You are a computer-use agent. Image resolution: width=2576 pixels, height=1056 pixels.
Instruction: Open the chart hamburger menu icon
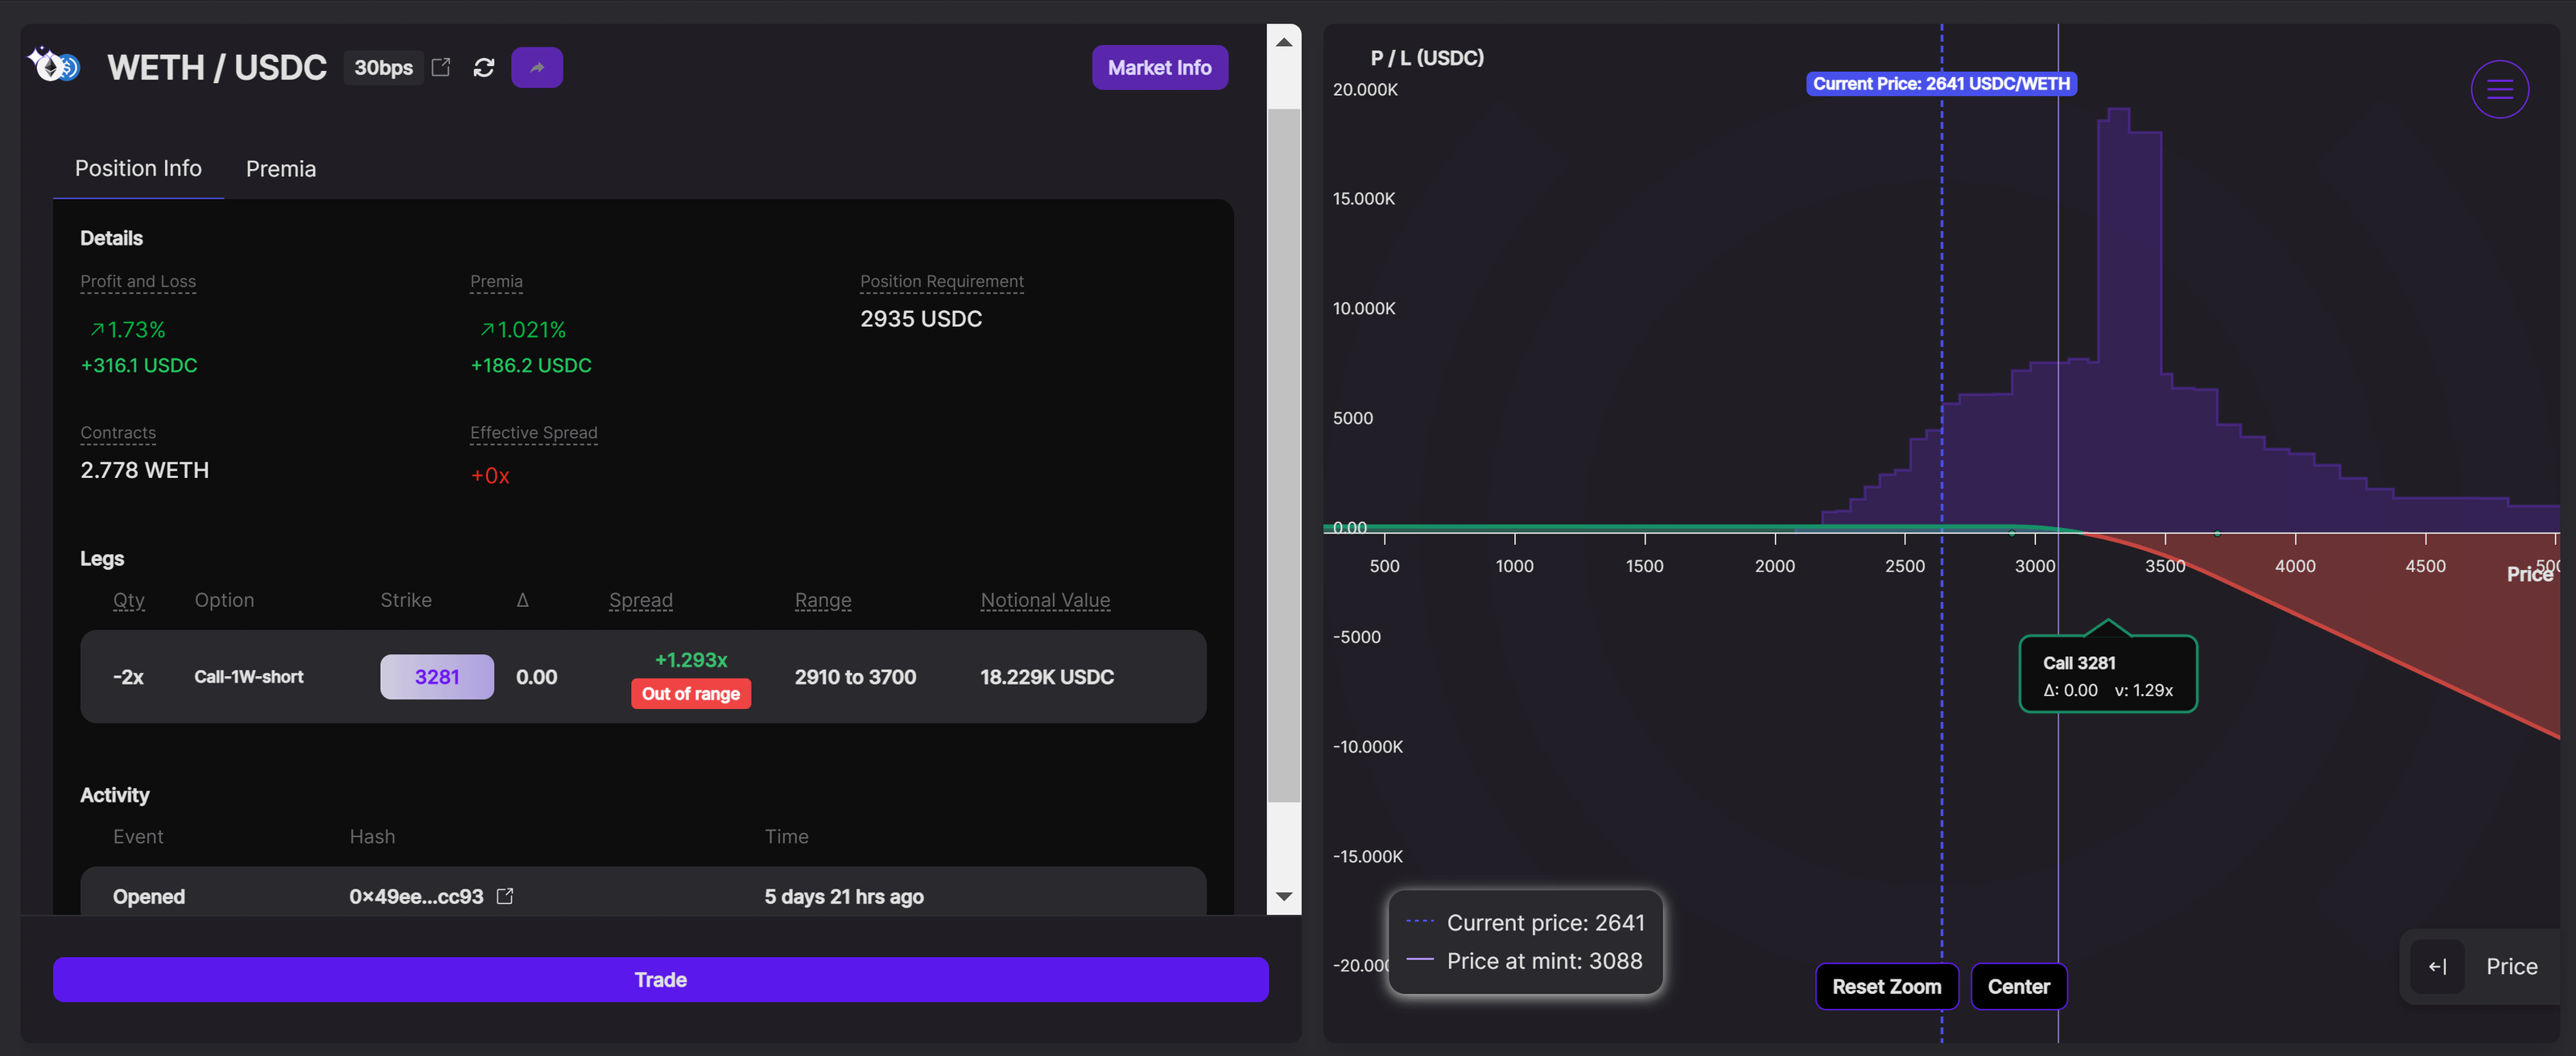[x=2499, y=90]
